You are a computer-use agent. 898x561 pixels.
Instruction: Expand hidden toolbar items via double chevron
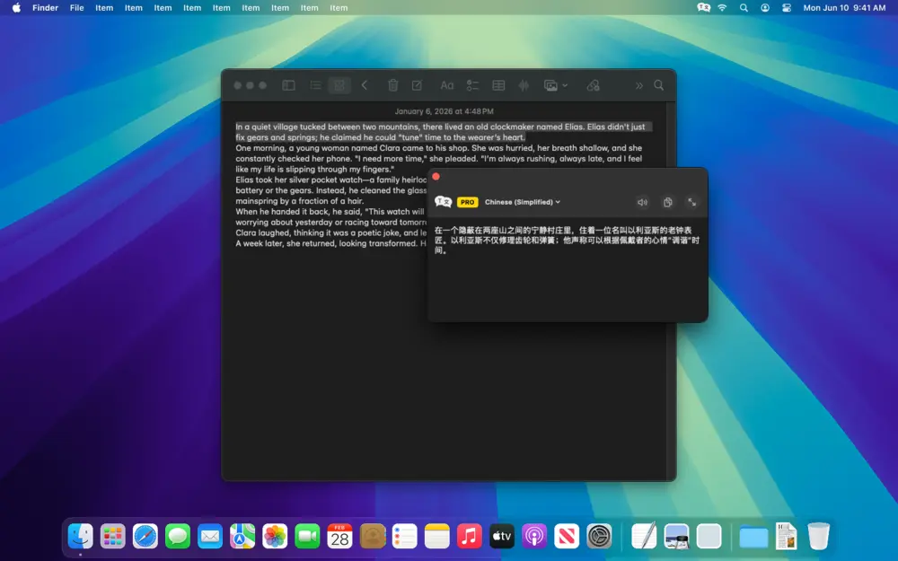pyautogui.click(x=638, y=84)
